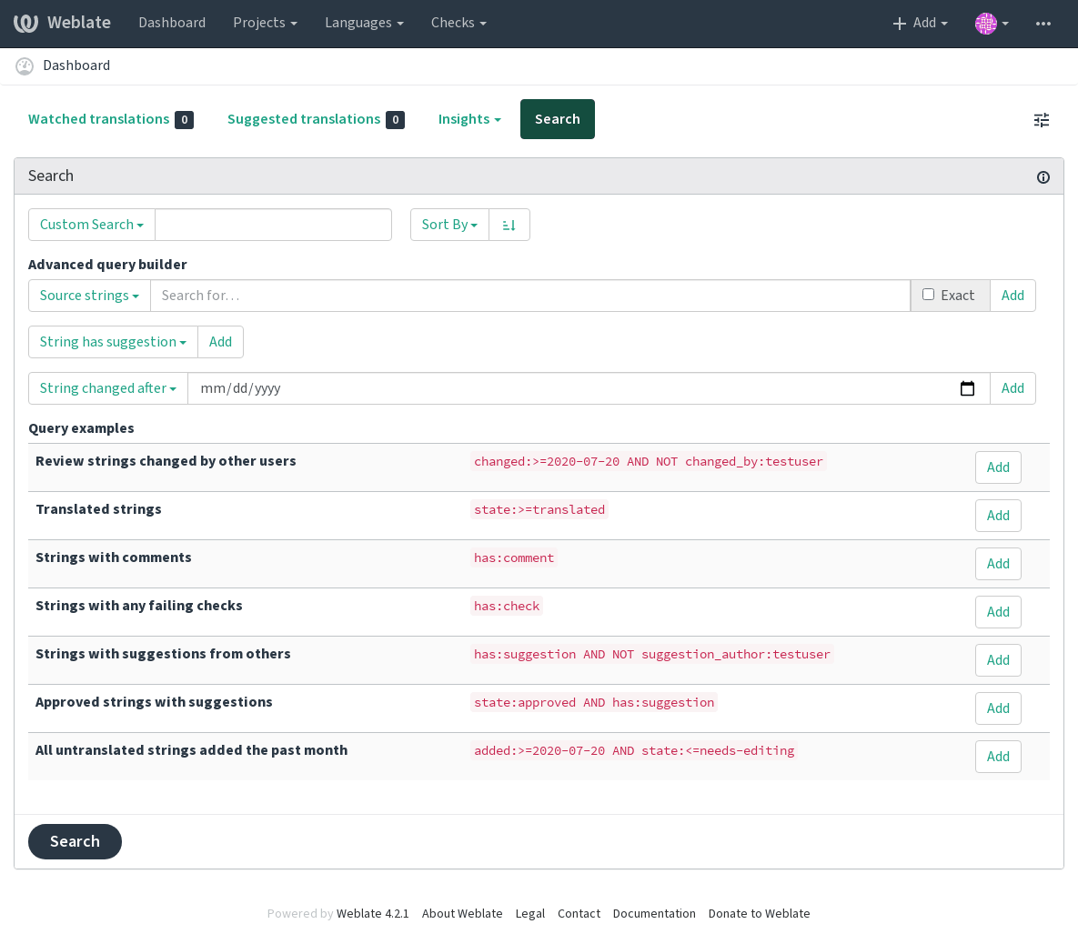Open the user avatar menu
1078x944 pixels.
[992, 24]
